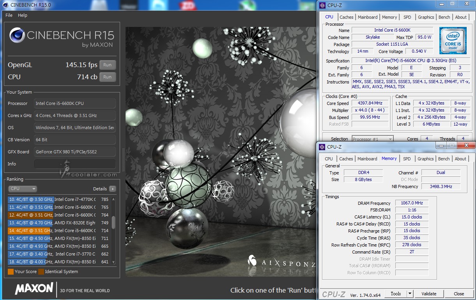
Task: Click upper CPU-Z window title icon
Action: 322,5
